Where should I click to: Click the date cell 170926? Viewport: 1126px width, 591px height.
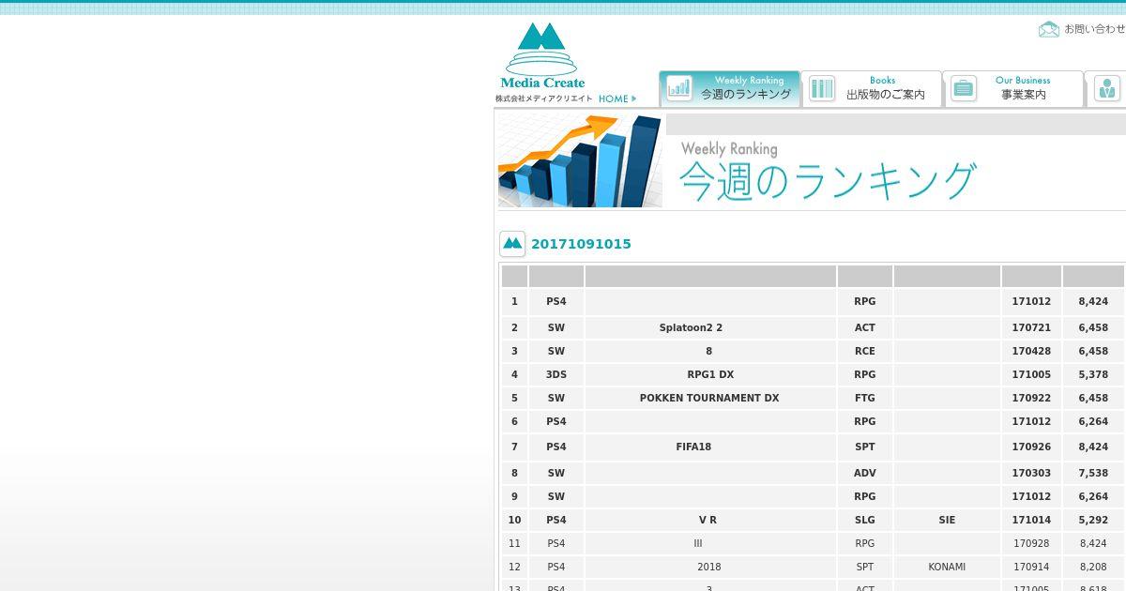[1031, 447]
